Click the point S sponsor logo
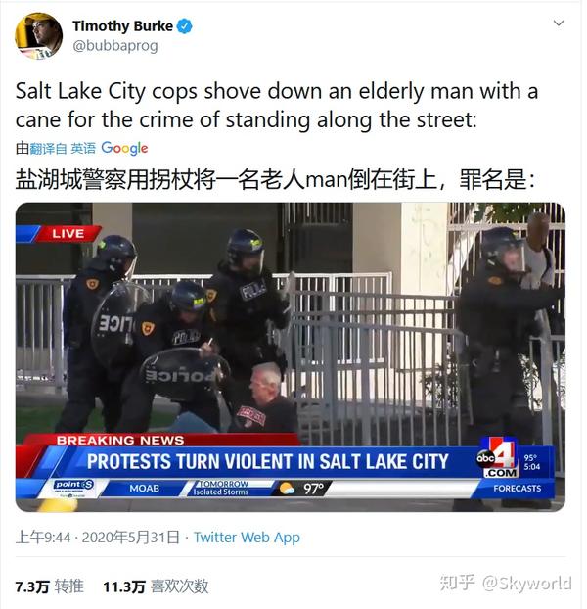 73,489
